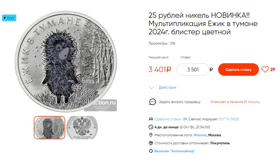Screen dimensions: 280x162
Task: Open the Действия actions dropdown label
Action: tap(167, 87)
